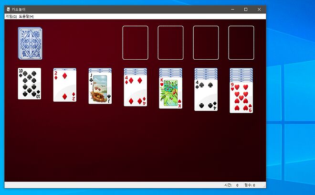Click the fourth empty foundation slot
This screenshot has height=195, width=315.
pyautogui.click(x=241, y=43)
